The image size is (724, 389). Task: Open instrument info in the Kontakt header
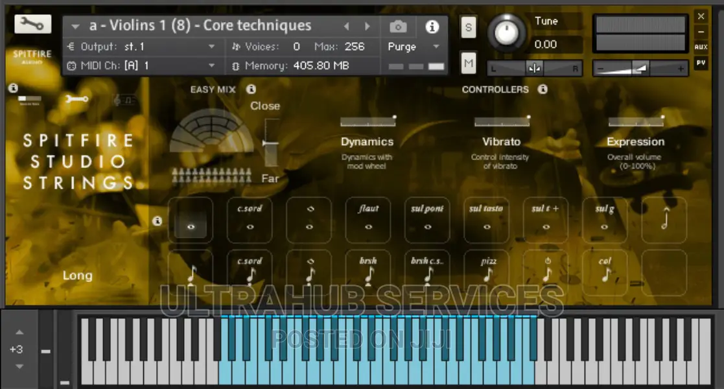click(432, 27)
